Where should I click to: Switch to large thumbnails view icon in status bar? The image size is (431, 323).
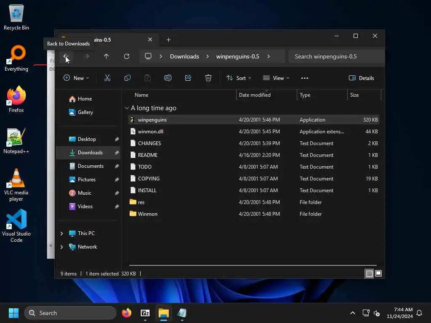click(x=378, y=273)
